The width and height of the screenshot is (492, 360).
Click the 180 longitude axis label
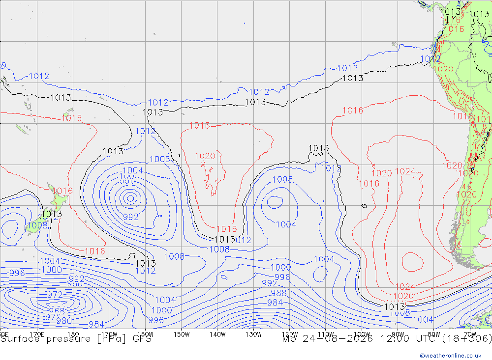[x=73, y=334]
